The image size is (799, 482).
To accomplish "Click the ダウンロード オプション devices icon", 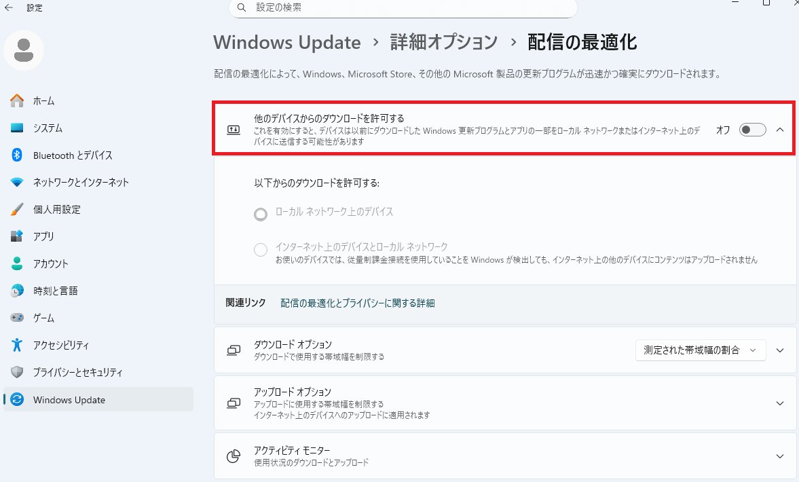I will (x=234, y=350).
